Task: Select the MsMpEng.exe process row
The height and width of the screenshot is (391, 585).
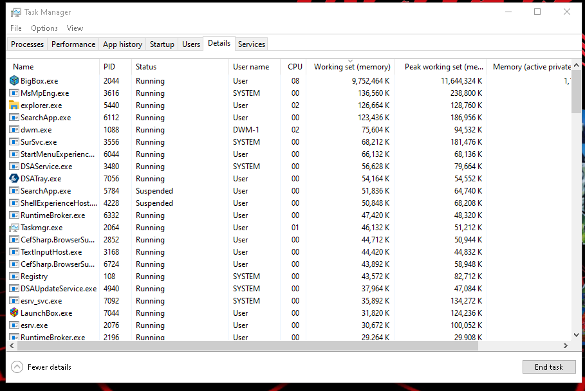Action: [x=289, y=93]
